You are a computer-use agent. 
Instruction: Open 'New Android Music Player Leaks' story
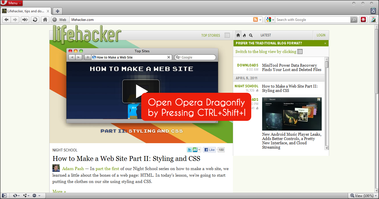coord(292,141)
